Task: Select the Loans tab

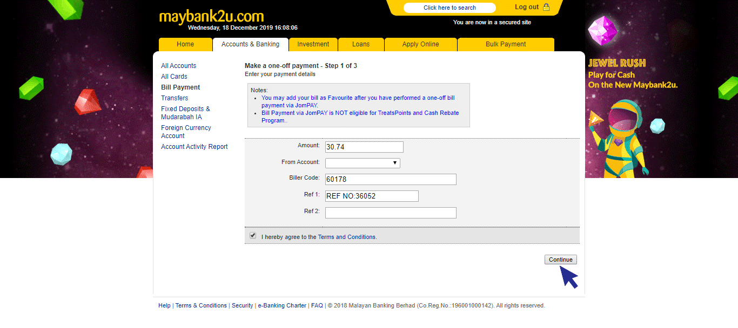Action: (361, 44)
